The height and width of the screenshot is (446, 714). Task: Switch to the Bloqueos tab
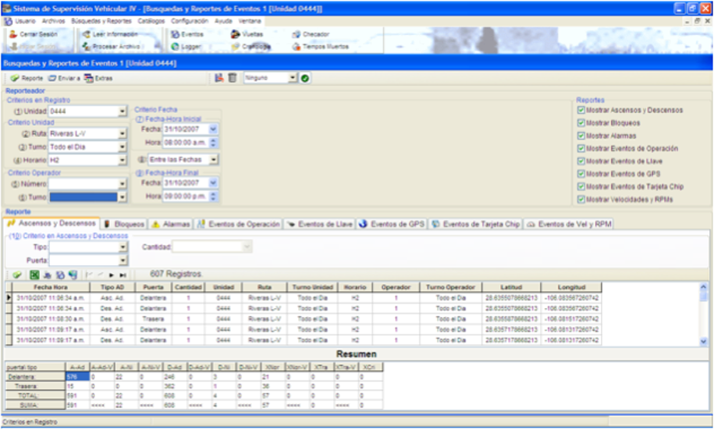pyautogui.click(x=124, y=225)
